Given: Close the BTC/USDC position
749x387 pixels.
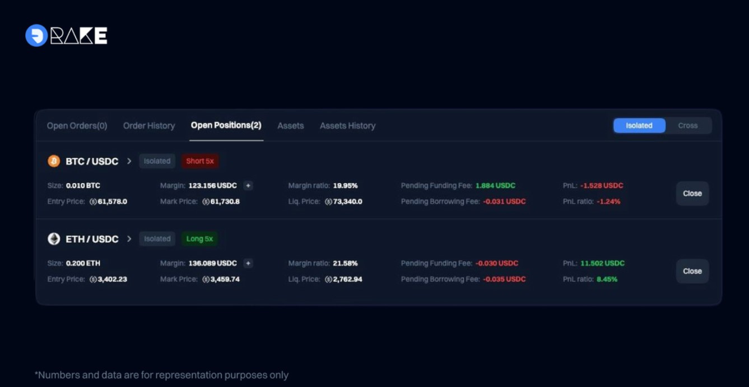Looking at the screenshot, I should (692, 193).
